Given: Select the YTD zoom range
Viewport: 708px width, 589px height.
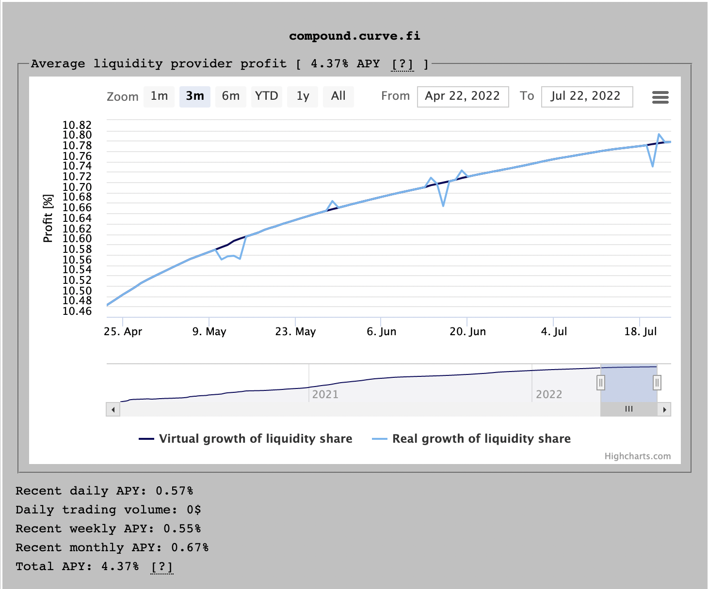Looking at the screenshot, I should point(267,96).
